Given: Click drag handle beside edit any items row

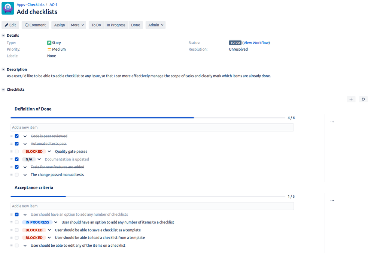Looking at the screenshot, I should (12, 245).
